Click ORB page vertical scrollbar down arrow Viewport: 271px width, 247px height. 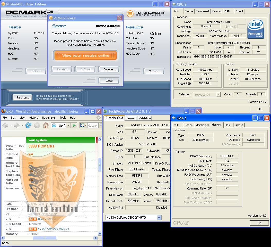click(x=100, y=234)
